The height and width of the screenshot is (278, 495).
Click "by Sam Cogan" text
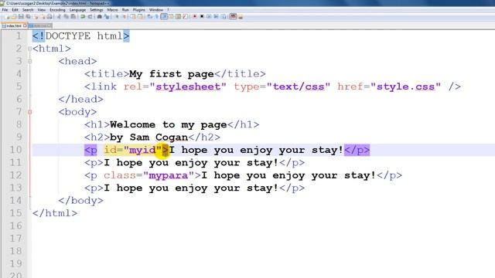pos(148,137)
